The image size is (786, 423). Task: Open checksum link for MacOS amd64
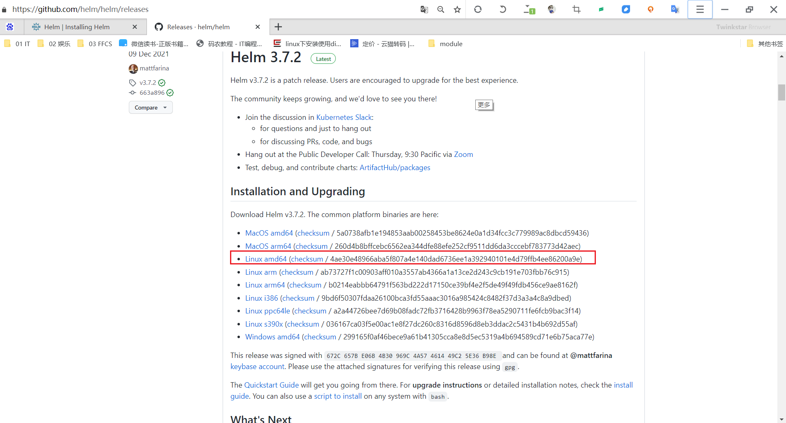313,233
